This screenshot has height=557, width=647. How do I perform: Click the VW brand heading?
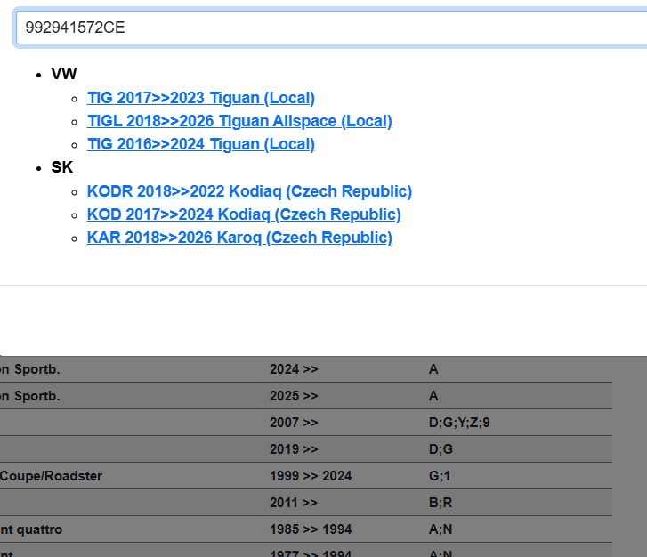point(64,74)
